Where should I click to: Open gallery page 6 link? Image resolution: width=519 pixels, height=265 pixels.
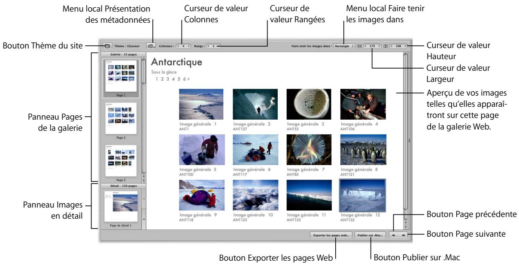[x=184, y=79]
